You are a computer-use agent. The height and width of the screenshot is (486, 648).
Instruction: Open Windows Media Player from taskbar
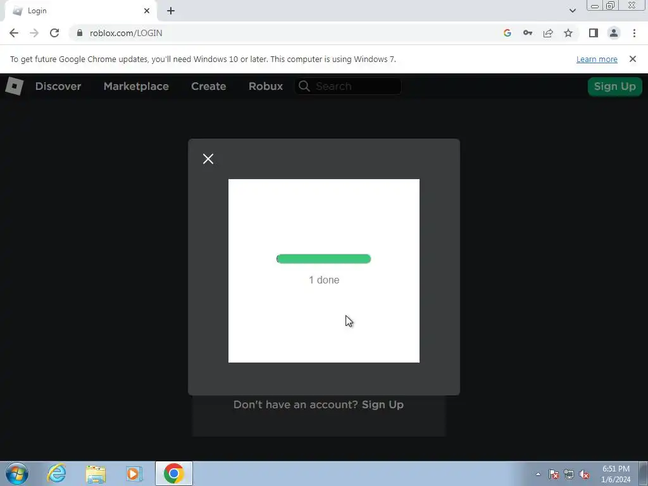134,473
